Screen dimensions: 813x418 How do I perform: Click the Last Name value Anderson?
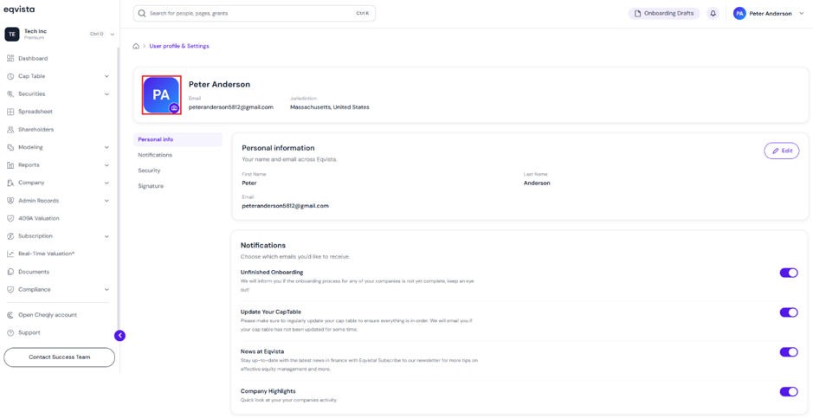[x=537, y=183]
